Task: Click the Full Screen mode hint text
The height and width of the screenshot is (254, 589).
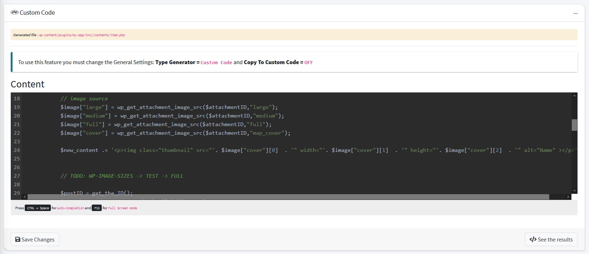Action: [123, 208]
